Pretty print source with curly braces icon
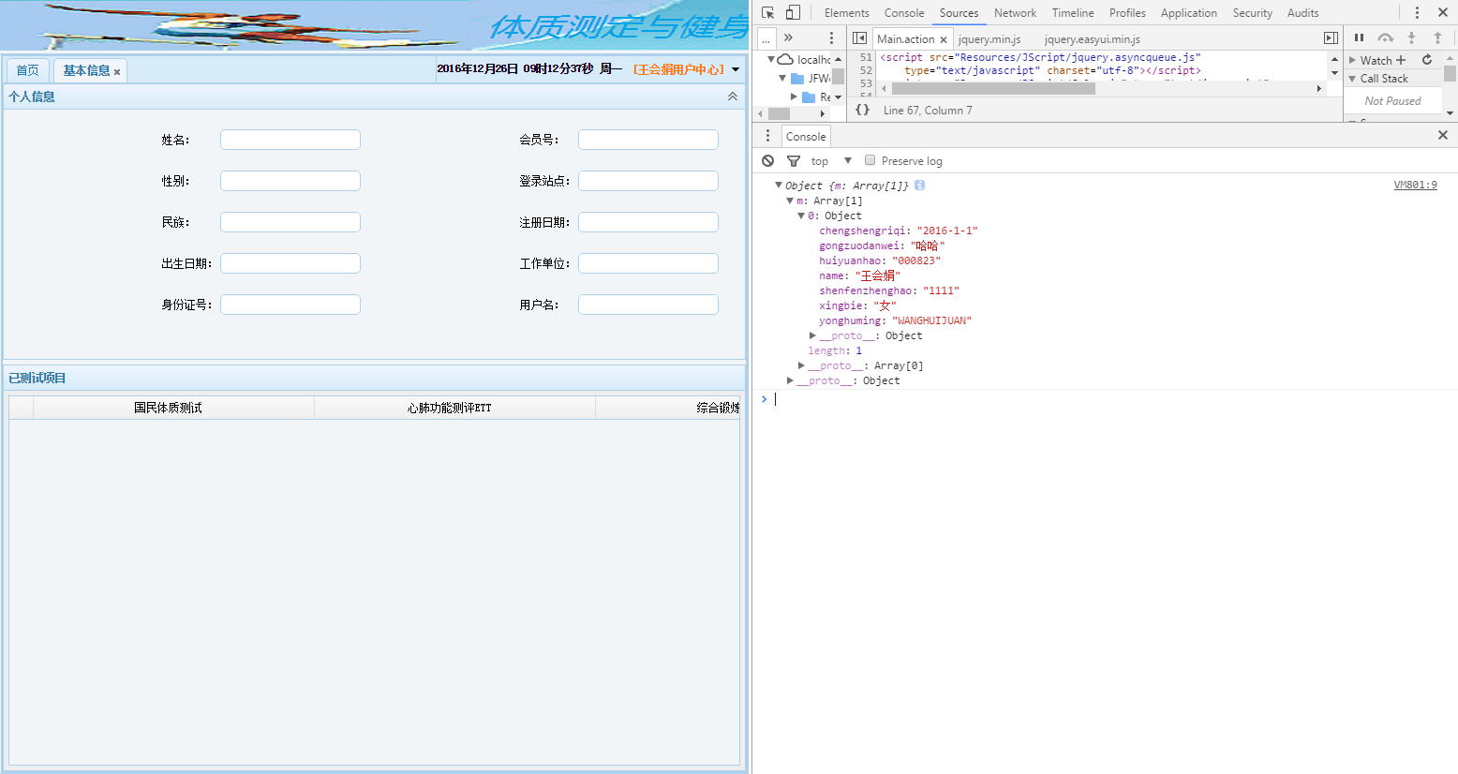 point(862,110)
